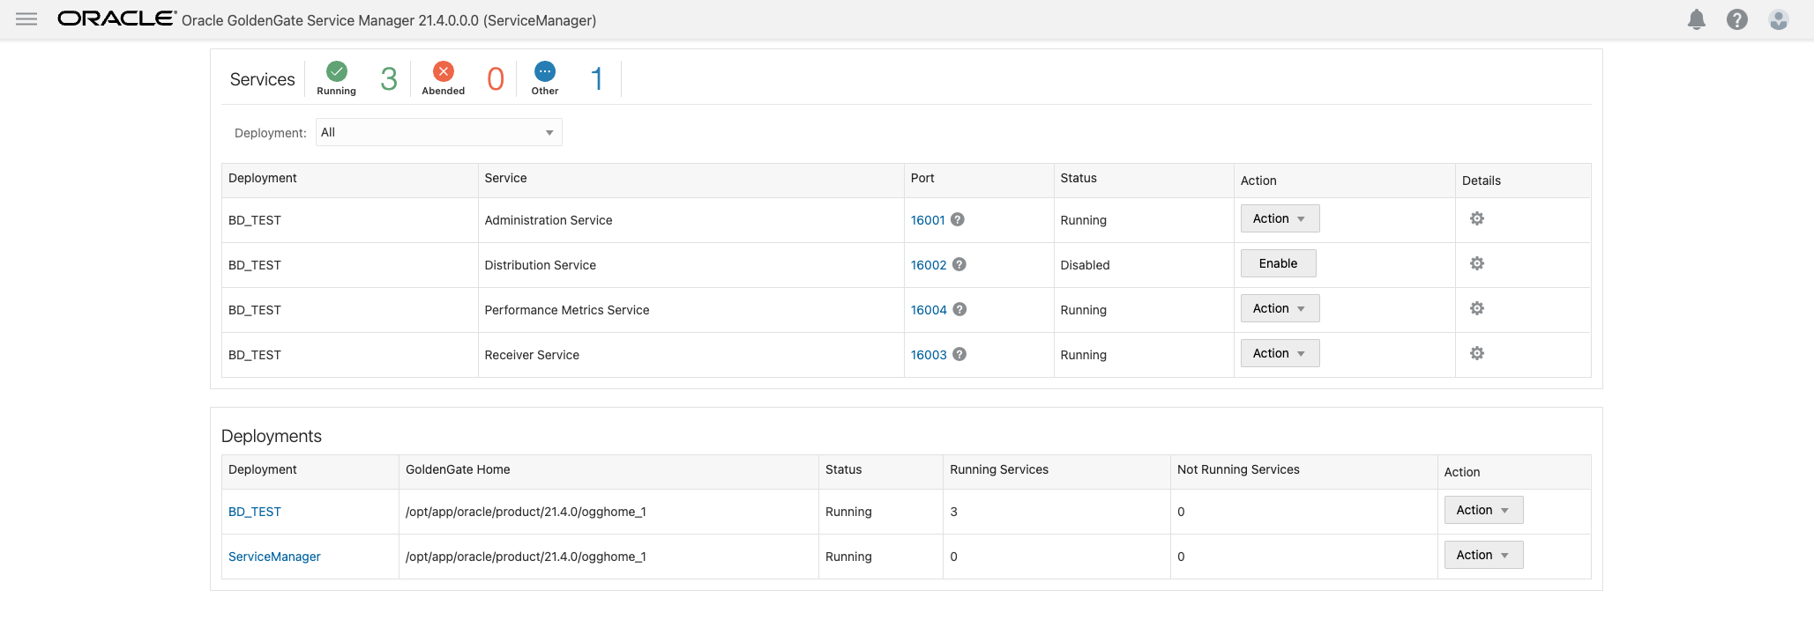Open Distribution Service details gear
Viewport: 1814px width, 627px height.
(x=1476, y=263)
